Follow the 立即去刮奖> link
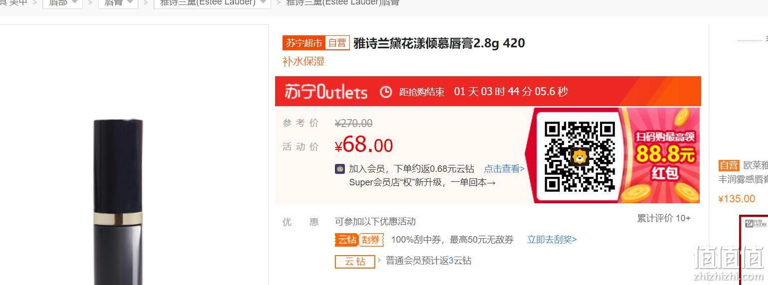 [552, 240]
